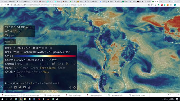Toggle Grid display
Viewport: 180px width, 101px height.
click(x=60, y=64)
